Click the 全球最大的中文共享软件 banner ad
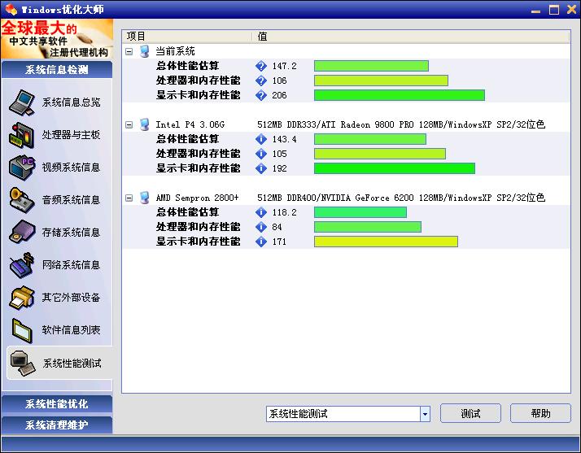This screenshot has width=581, height=453. [57, 39]
